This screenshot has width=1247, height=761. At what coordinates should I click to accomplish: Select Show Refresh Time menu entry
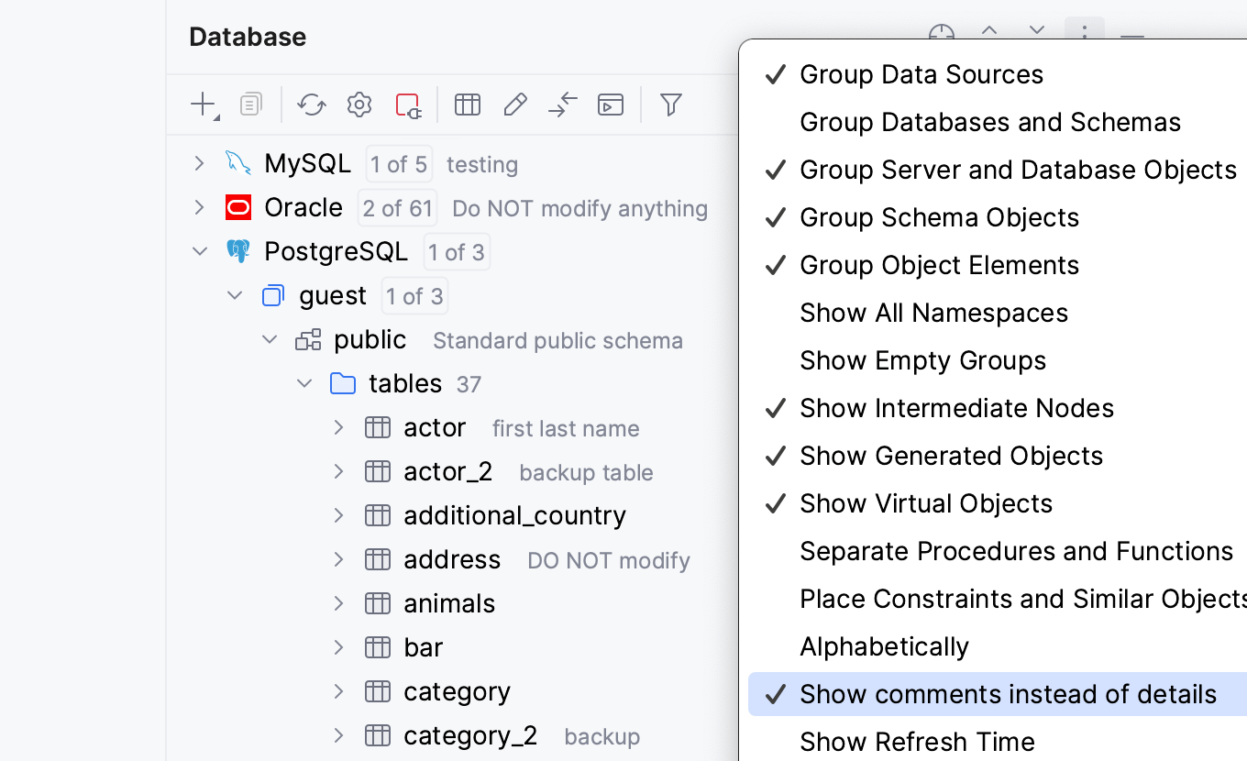click(x=917, y=742)
